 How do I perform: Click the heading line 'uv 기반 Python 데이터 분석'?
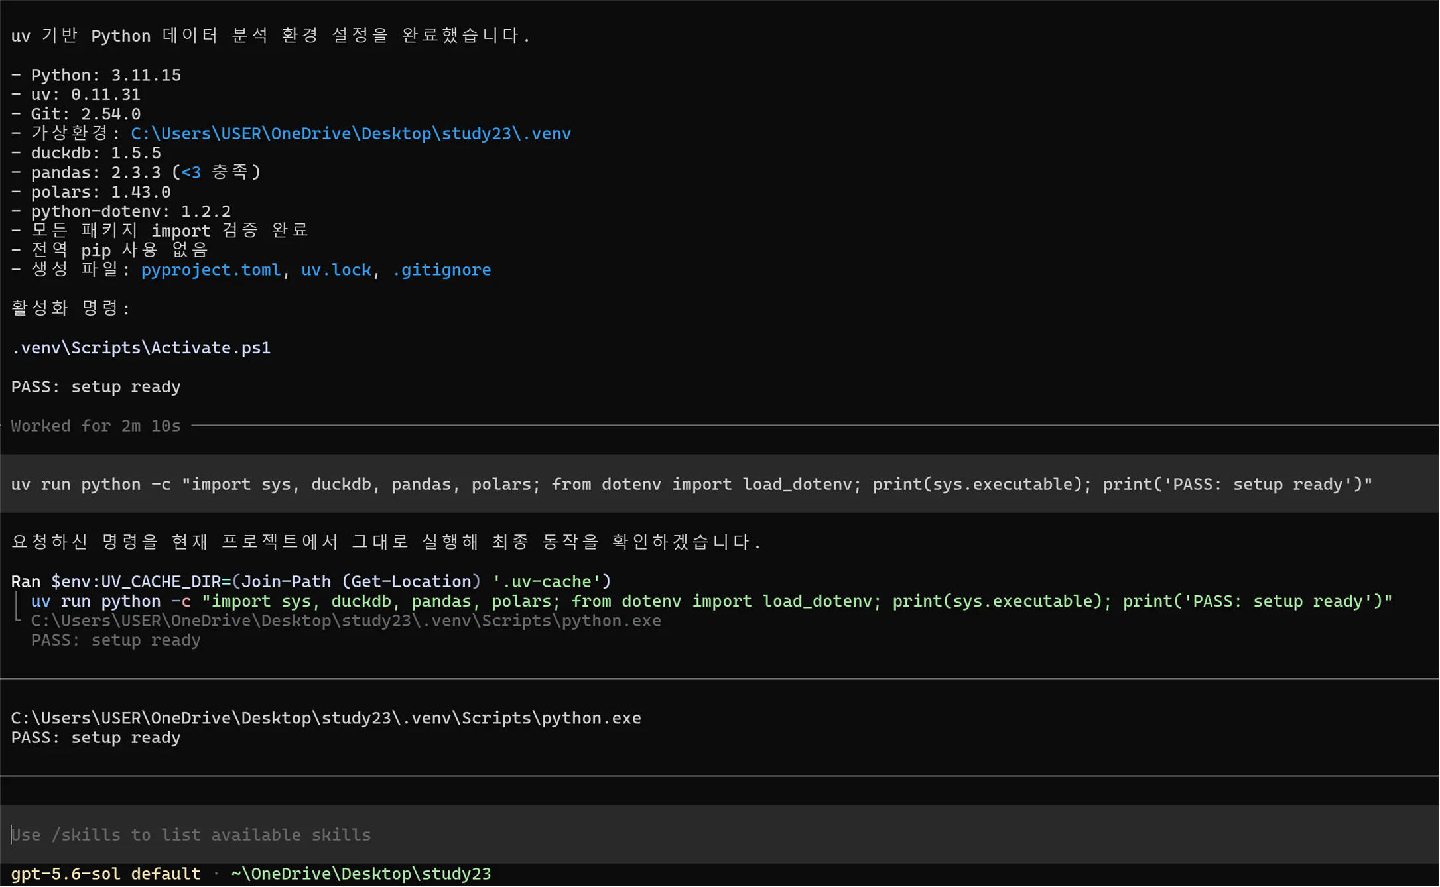pyautogui.click(x=271, y=36)
